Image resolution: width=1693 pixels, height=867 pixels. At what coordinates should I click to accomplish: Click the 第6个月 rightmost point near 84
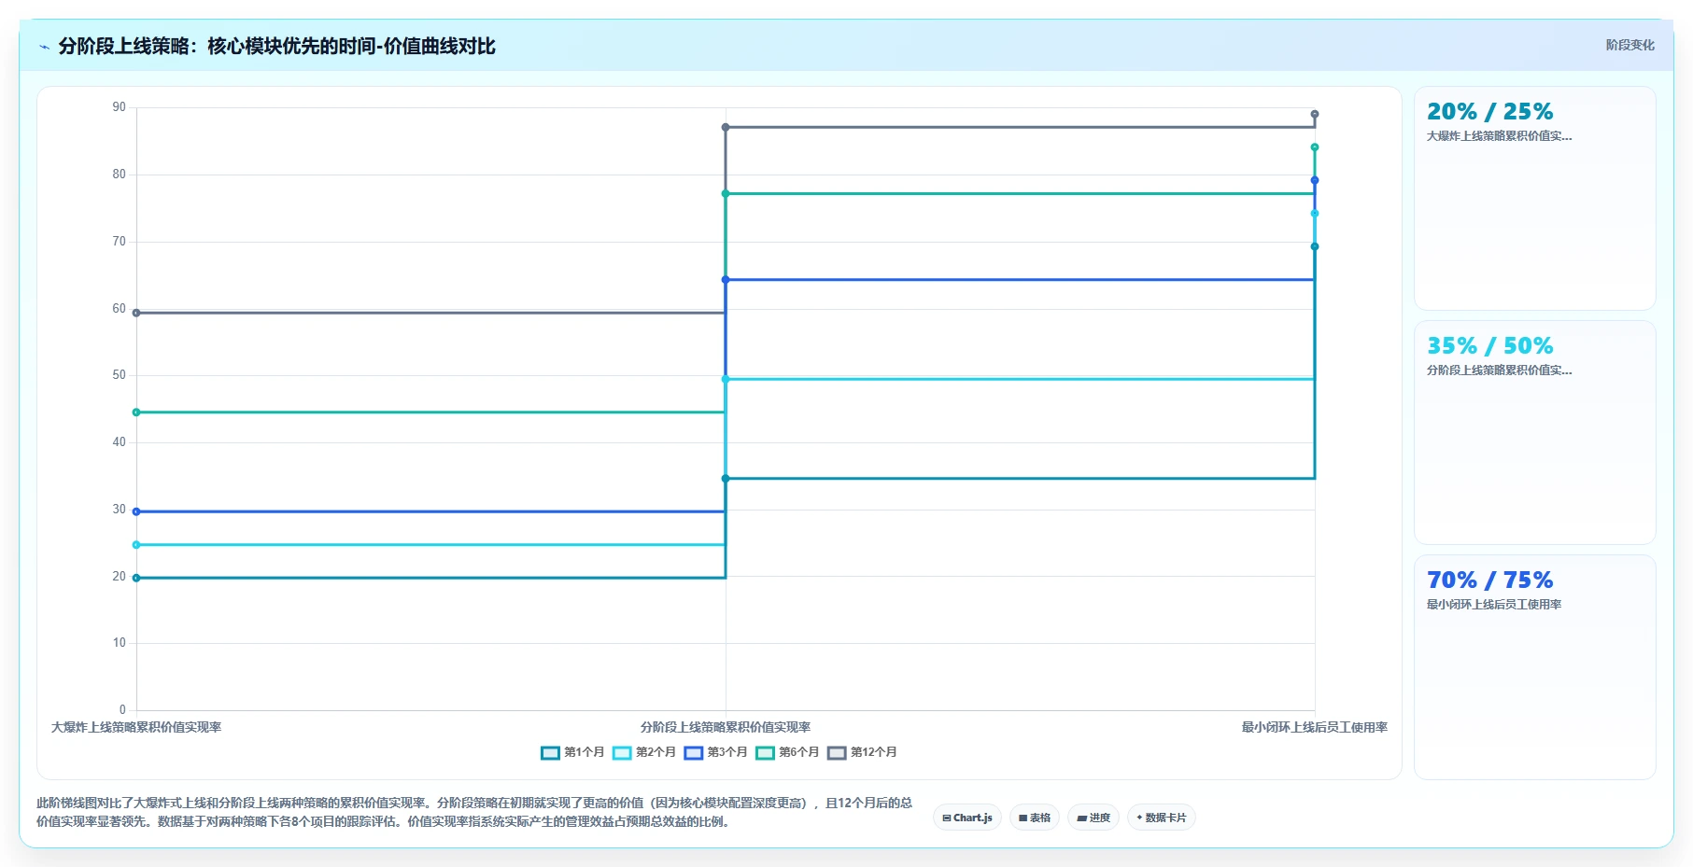click(x=1315, y=147)
